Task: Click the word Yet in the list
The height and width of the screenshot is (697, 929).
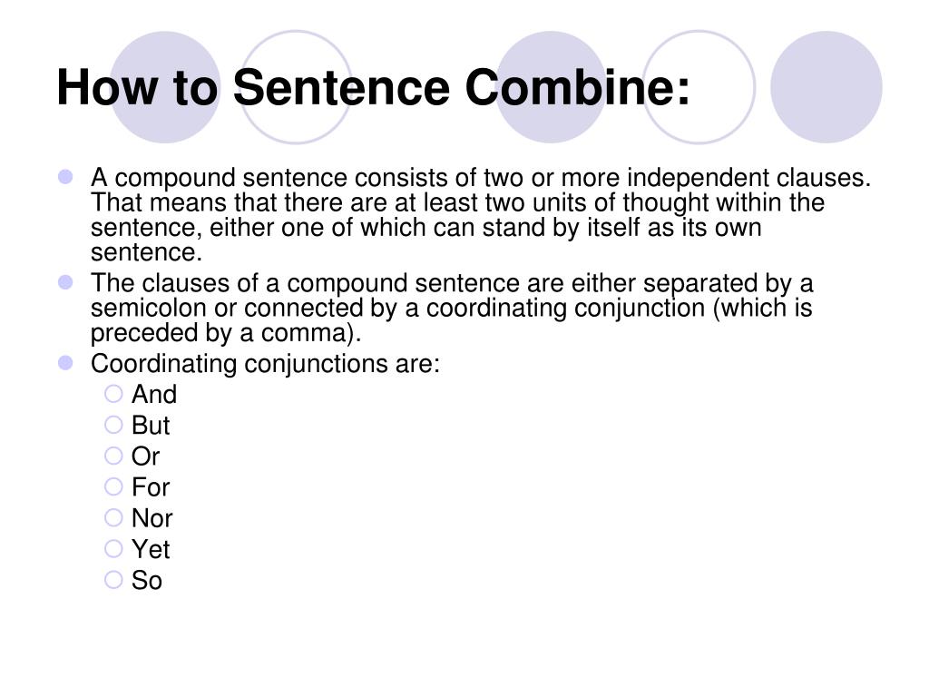Action: pos(151,549)
